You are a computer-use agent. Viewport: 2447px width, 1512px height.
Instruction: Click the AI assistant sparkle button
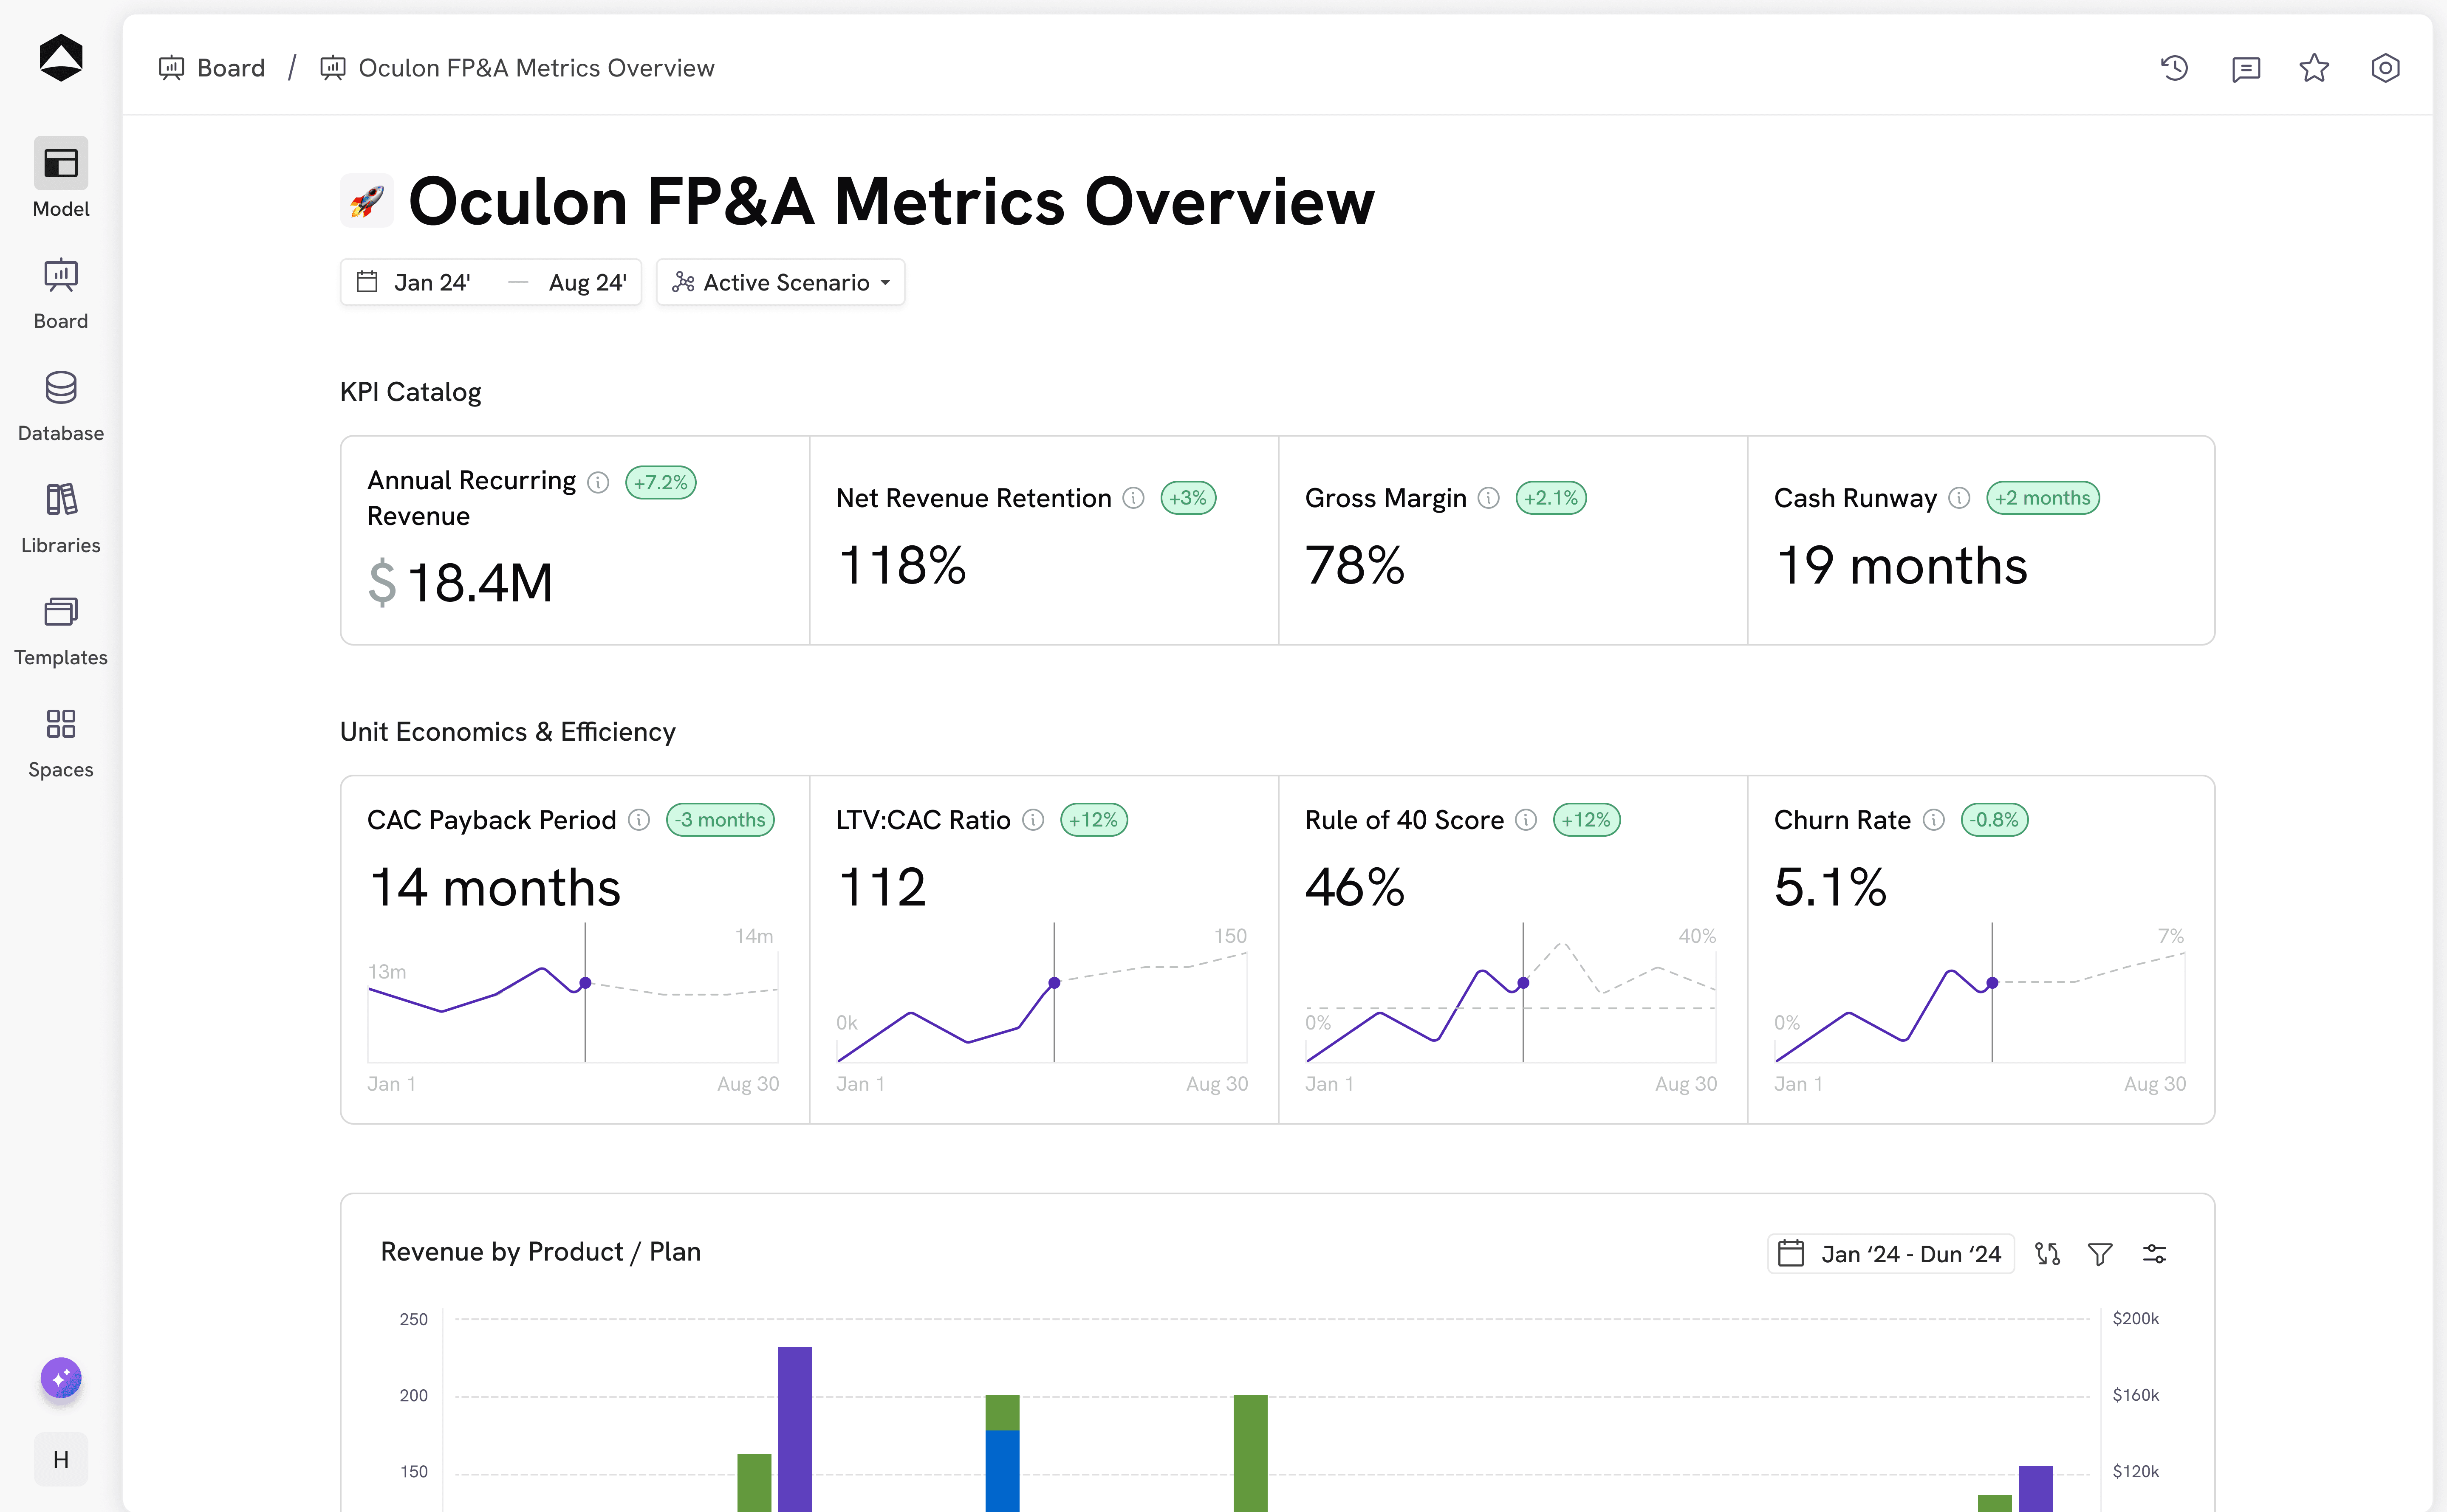click(x=61, y=1378)
